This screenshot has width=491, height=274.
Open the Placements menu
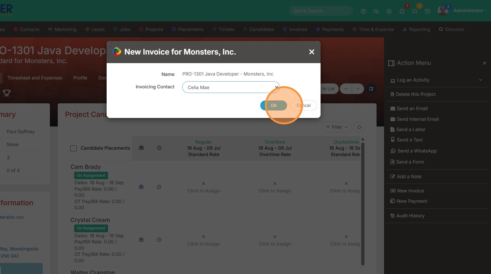tap(188, 30)
